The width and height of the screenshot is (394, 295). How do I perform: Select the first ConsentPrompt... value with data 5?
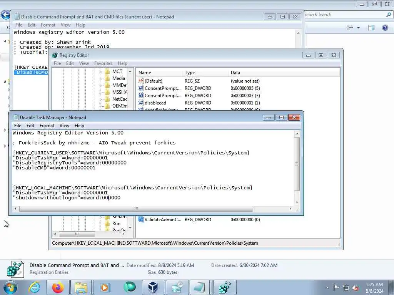(x=163, y=88)
